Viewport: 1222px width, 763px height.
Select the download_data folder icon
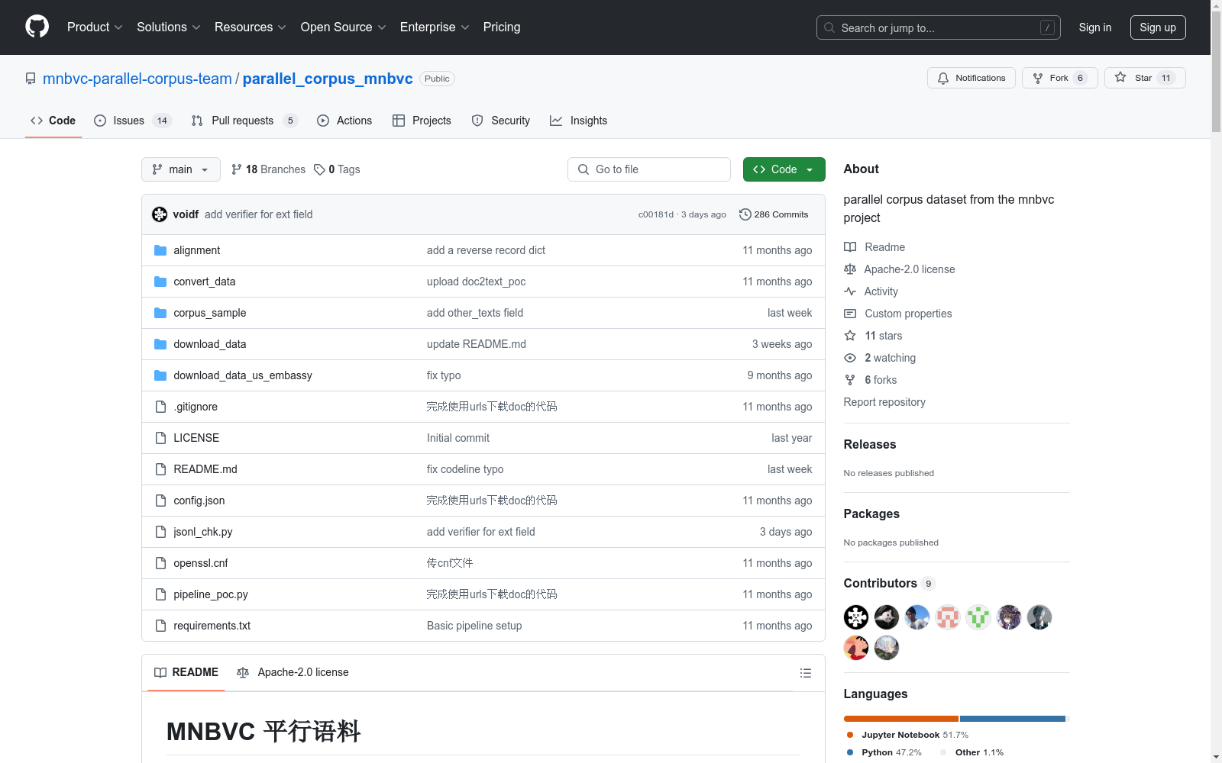coord(160,344)
